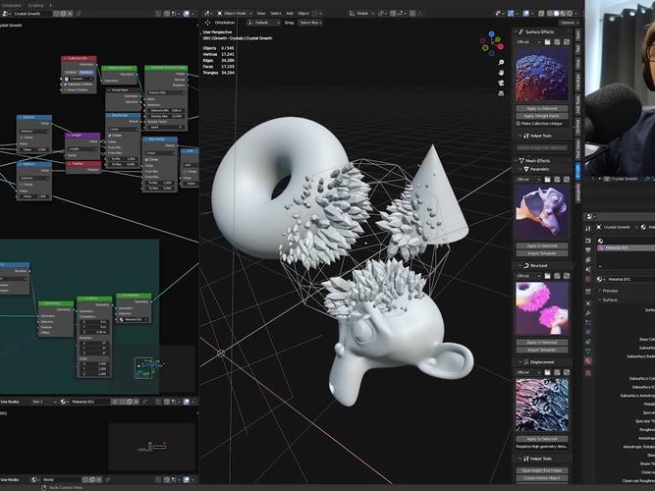The image size is (655, 491).
Task: Toggle the camera view icon in viewport
Action: [501, 82]
